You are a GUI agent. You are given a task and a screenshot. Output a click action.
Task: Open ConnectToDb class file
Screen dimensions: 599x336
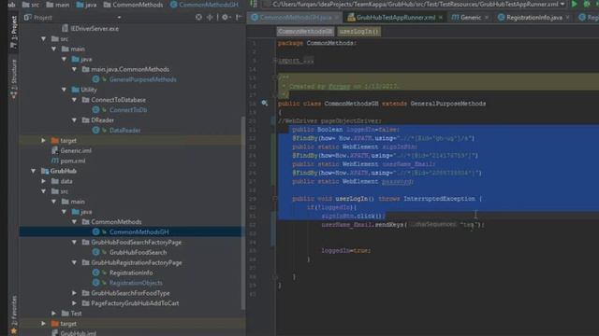[x=128, y=110]
